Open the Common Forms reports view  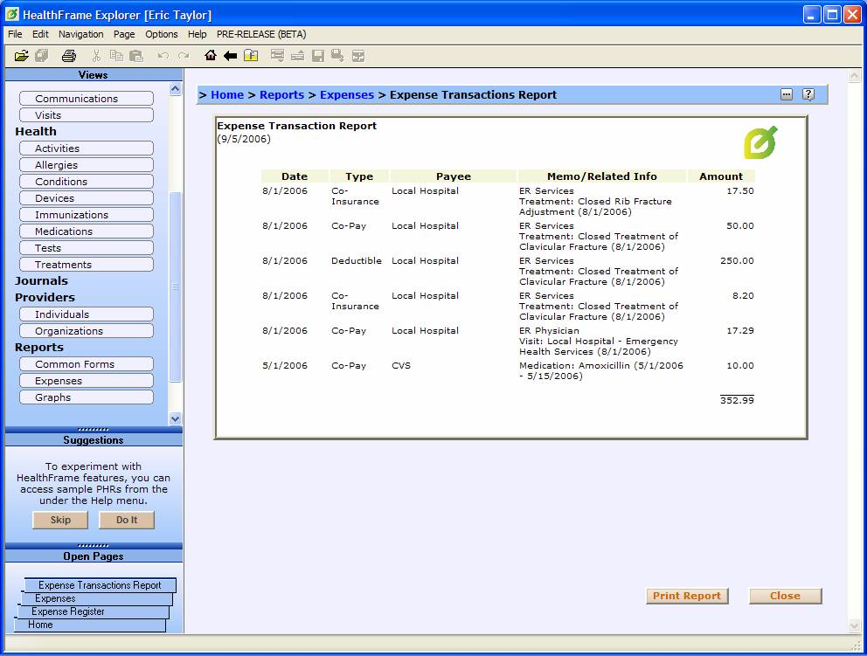87,363
